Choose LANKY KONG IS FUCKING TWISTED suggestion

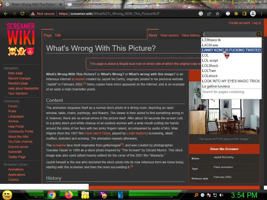(232, 50)
